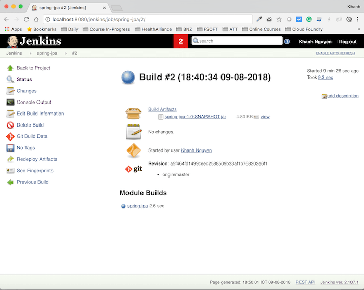The height and width of the screenshot is (290, 364).
Task: Open the BNZ bookmarks folder
Action: [x=184, y=29]
